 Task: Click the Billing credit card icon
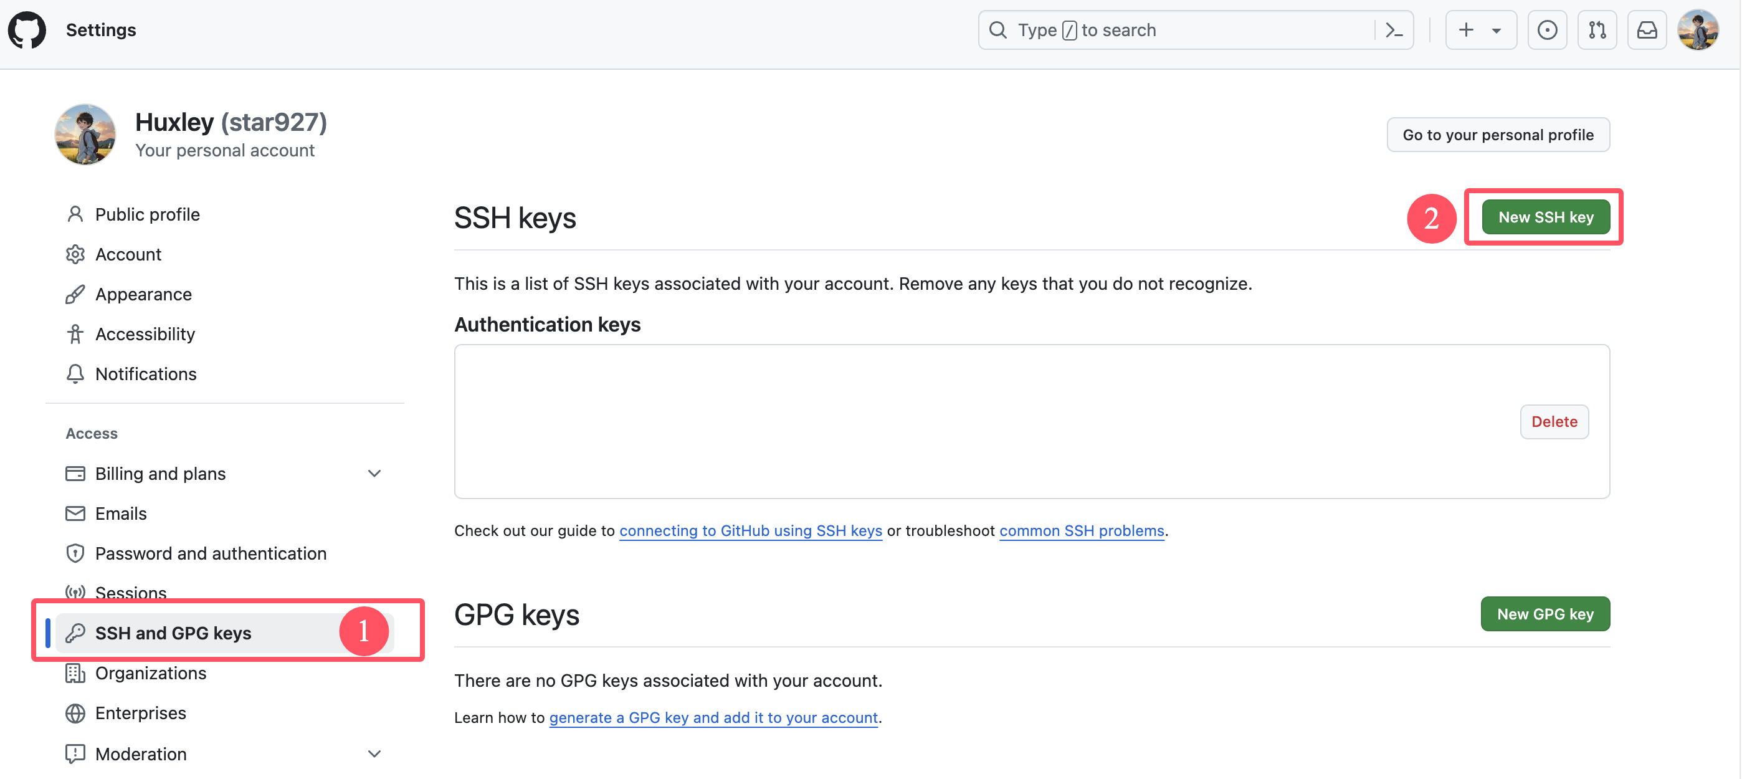pos(75,474)
